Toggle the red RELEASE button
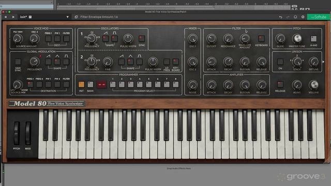 pos(280,84)
